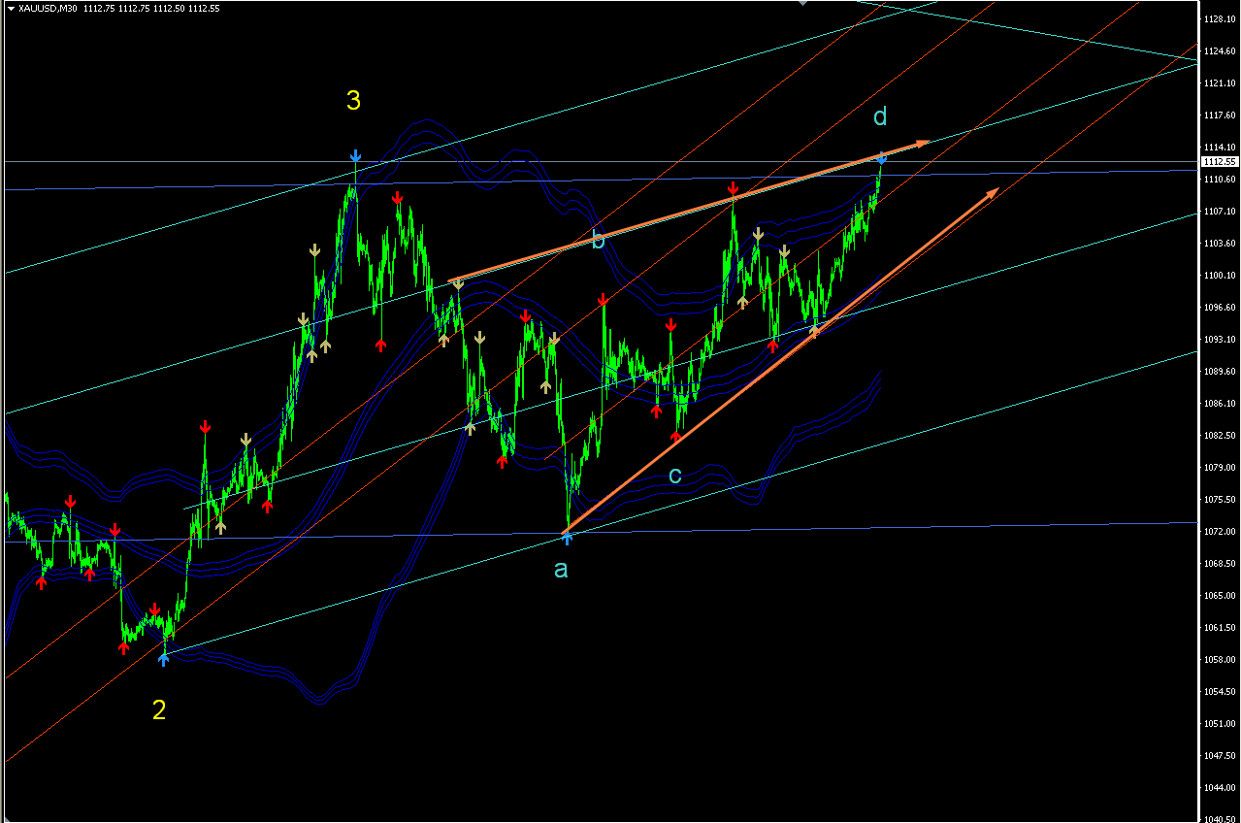Image resolution: width=1241 pixels, height=823 pixels.
Task: Click price scale value 1068.50
Action: click(1219, 564)
